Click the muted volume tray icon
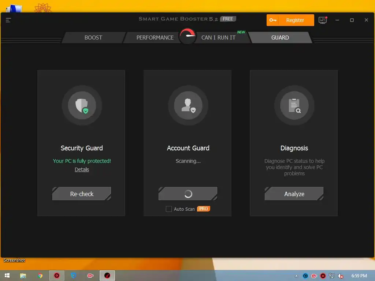 point(340,276)
